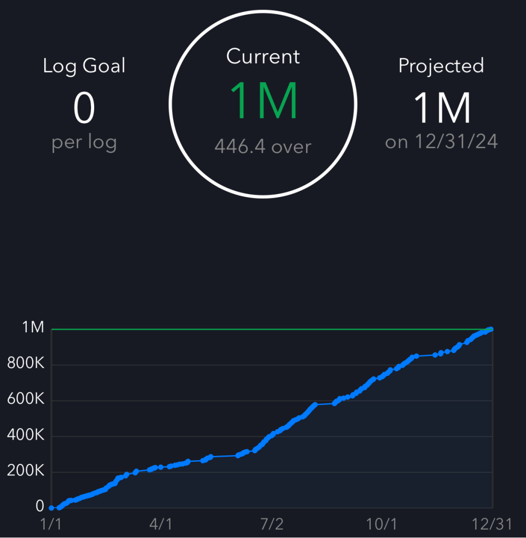Viewport: 526px width, 538px height.
Task: Select the 7/2 date on the x-axis
Action: [271, 524]
